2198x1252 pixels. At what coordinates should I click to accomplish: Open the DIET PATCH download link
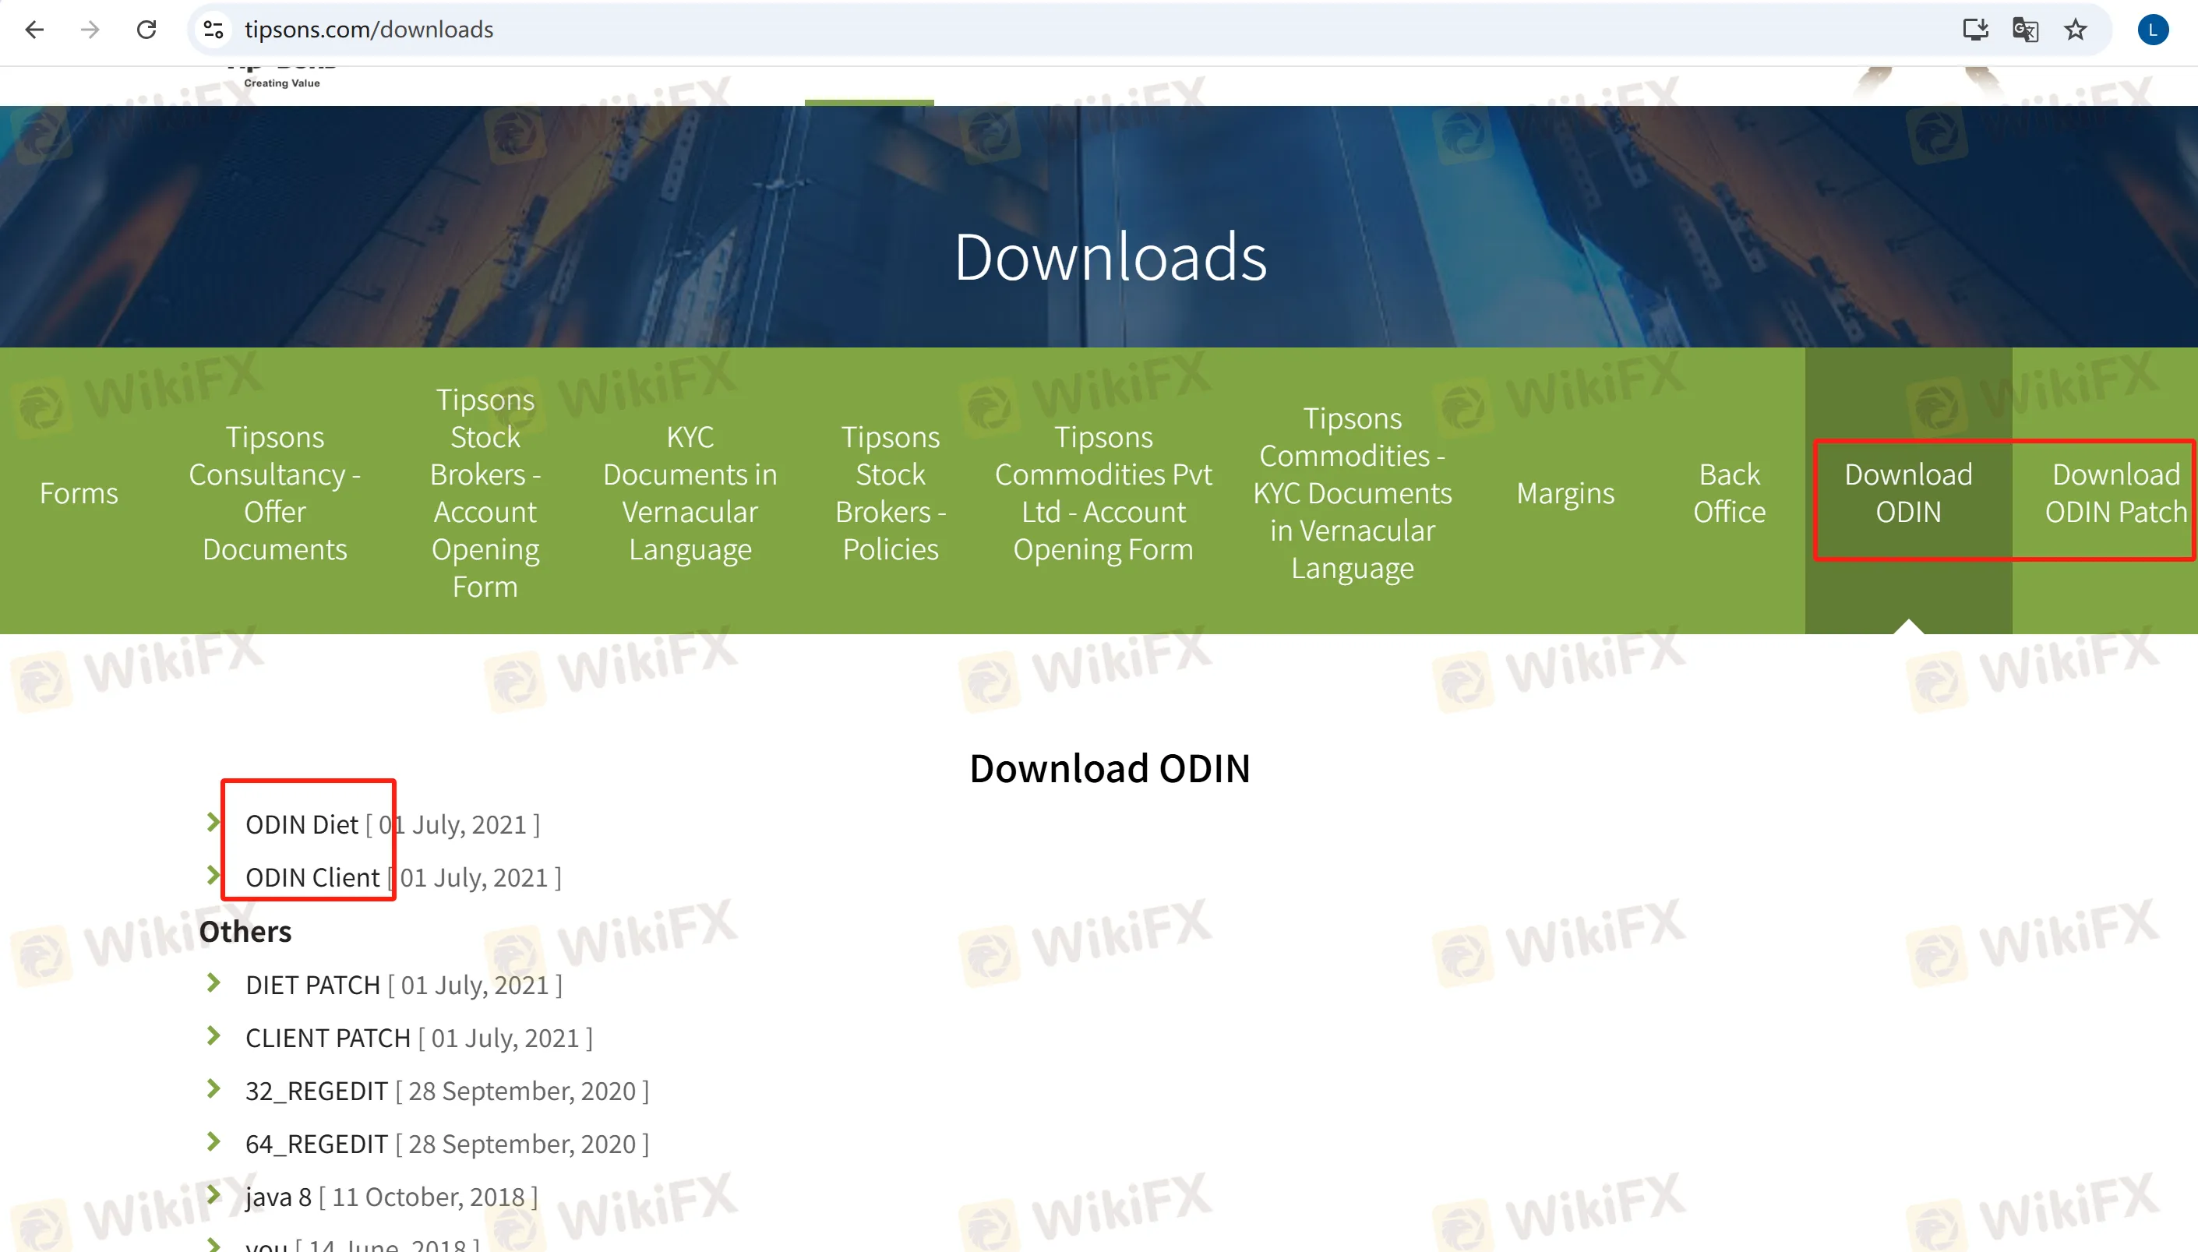tap(312, 985)
